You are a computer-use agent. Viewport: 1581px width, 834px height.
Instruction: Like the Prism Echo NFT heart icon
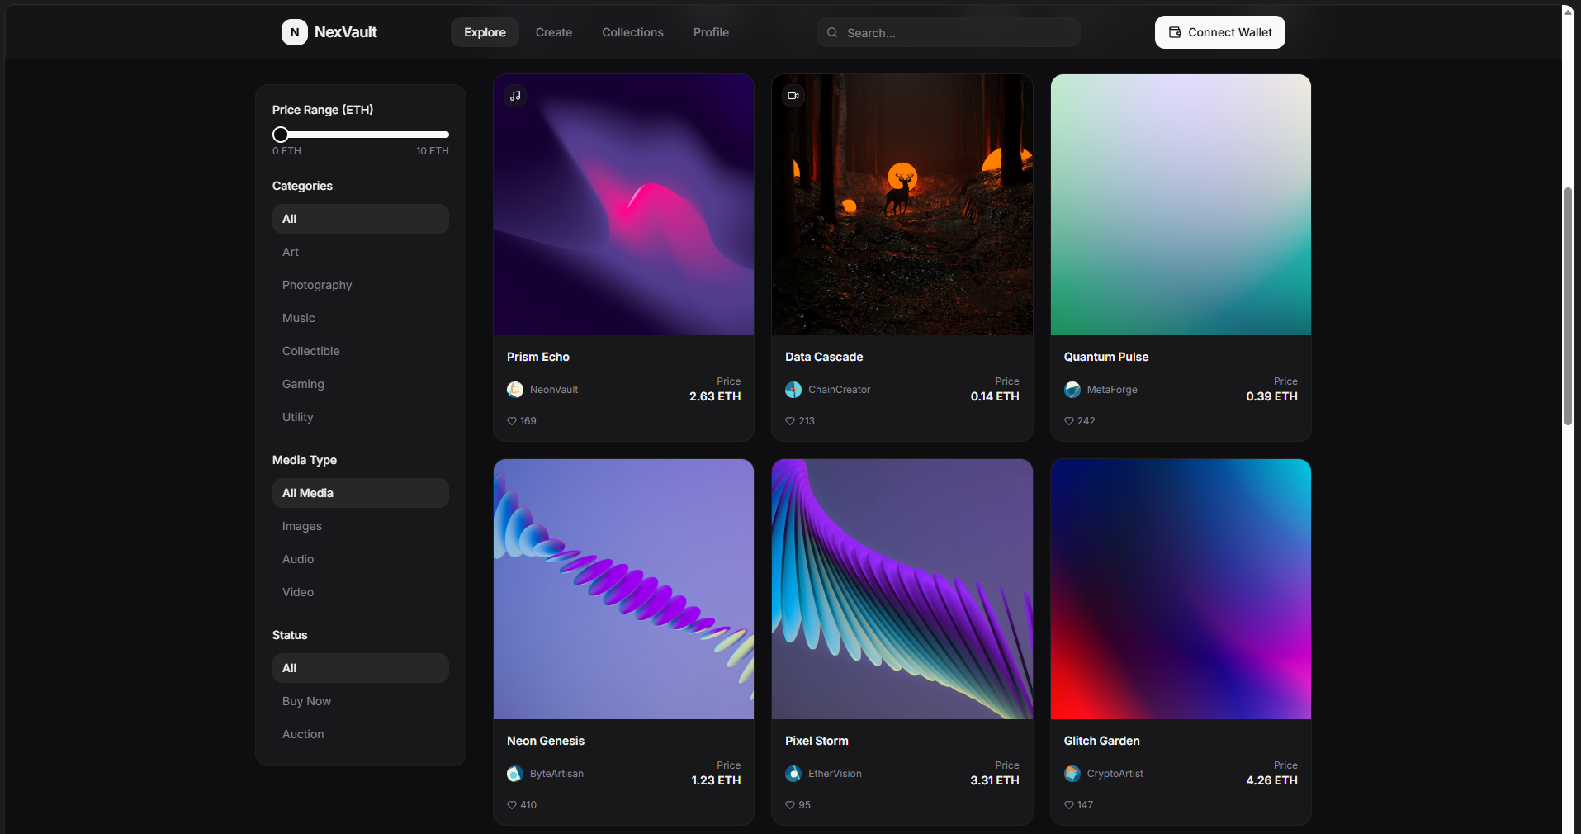[512, 421]
